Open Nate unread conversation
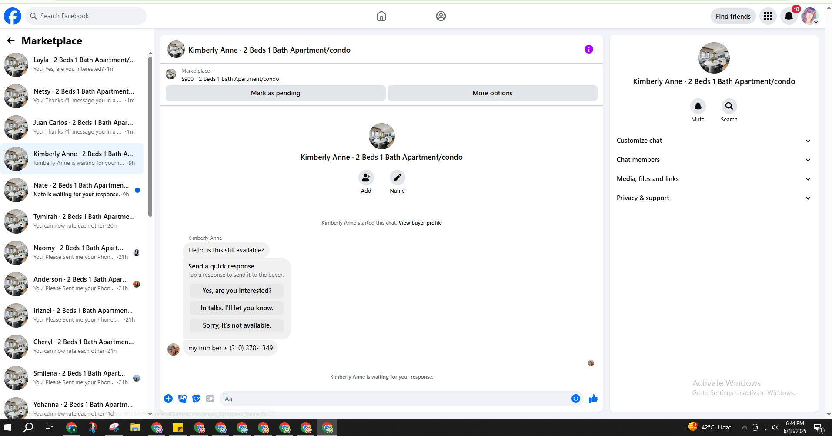Image resolution: width=832 pixels, height=436 pixels. 72,190
